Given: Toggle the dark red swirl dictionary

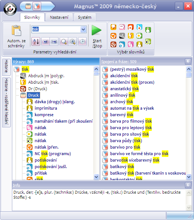Looking at the screenshot, I should coord(113,44).
